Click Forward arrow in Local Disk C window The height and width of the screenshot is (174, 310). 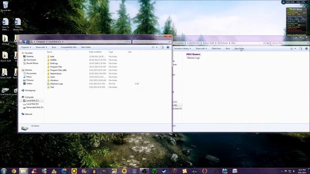point(25,42)
